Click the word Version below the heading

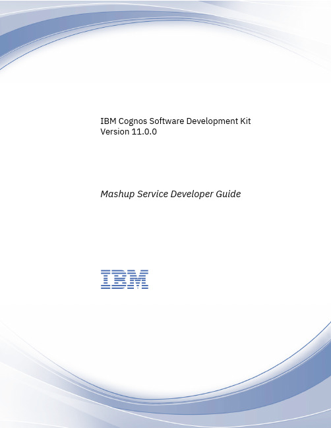[x=115, y=132]
